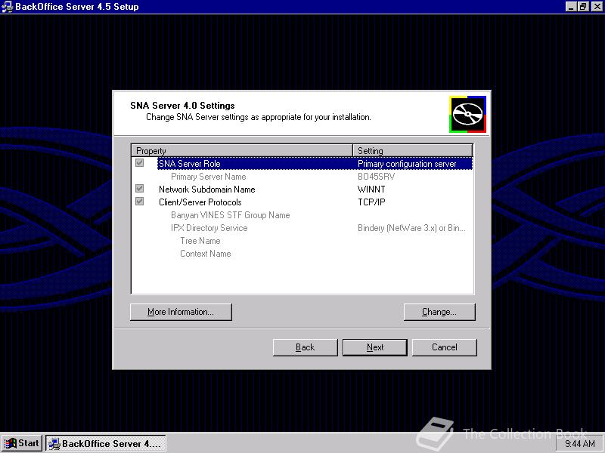
Task: Click the Start button Windows logo
Action: pos(11,443)
